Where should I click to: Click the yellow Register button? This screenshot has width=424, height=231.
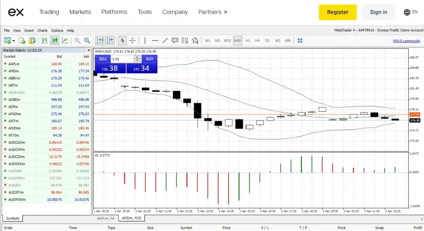click(338, 12)
